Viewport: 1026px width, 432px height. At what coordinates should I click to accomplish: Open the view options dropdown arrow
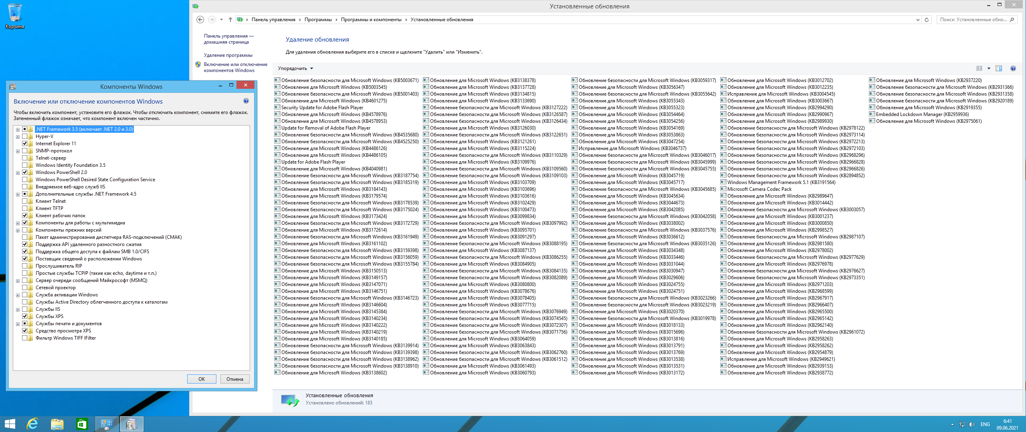pos(989,68)
